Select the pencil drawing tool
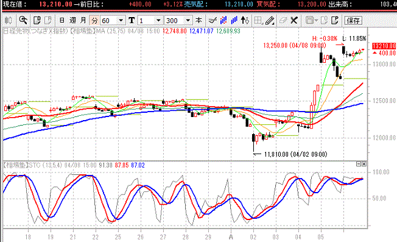397x242 pixels. [x=270, y=20]
